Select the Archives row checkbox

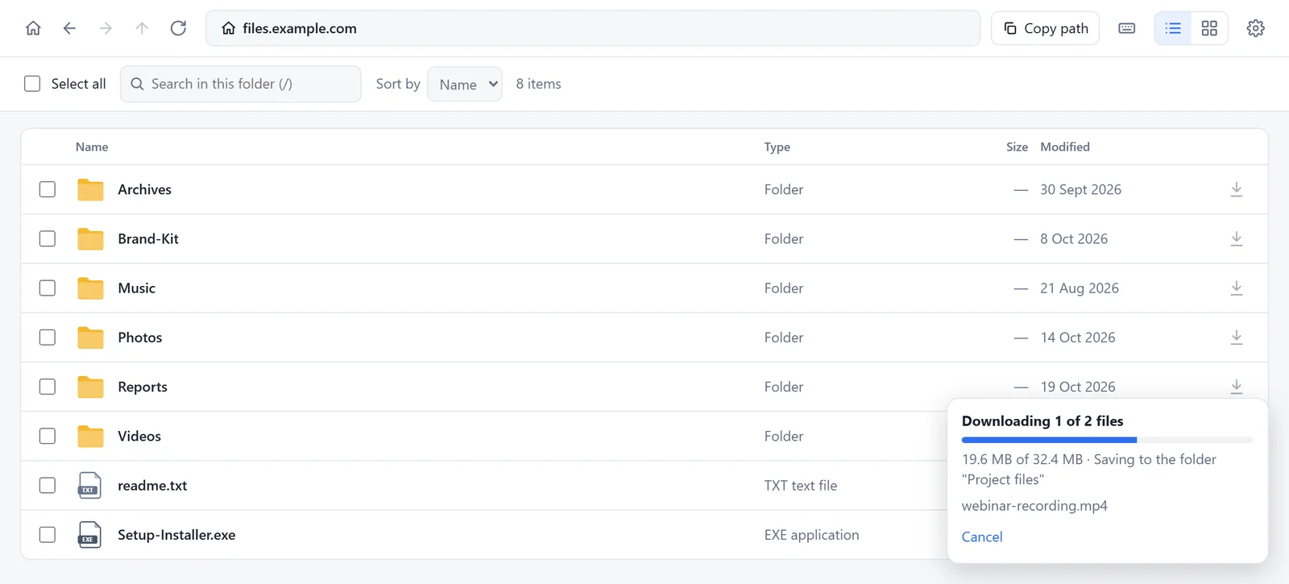48,189
